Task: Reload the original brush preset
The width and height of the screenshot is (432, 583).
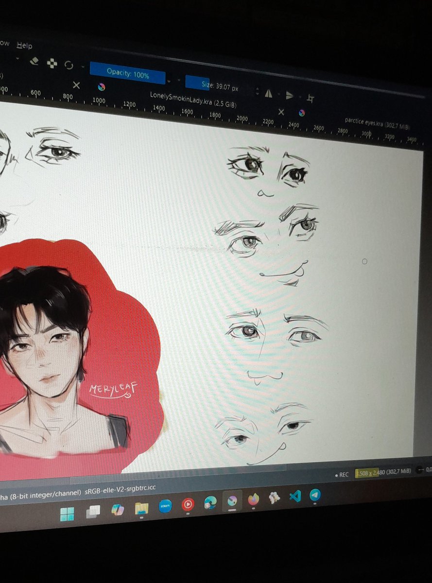Action: (69, 66)
